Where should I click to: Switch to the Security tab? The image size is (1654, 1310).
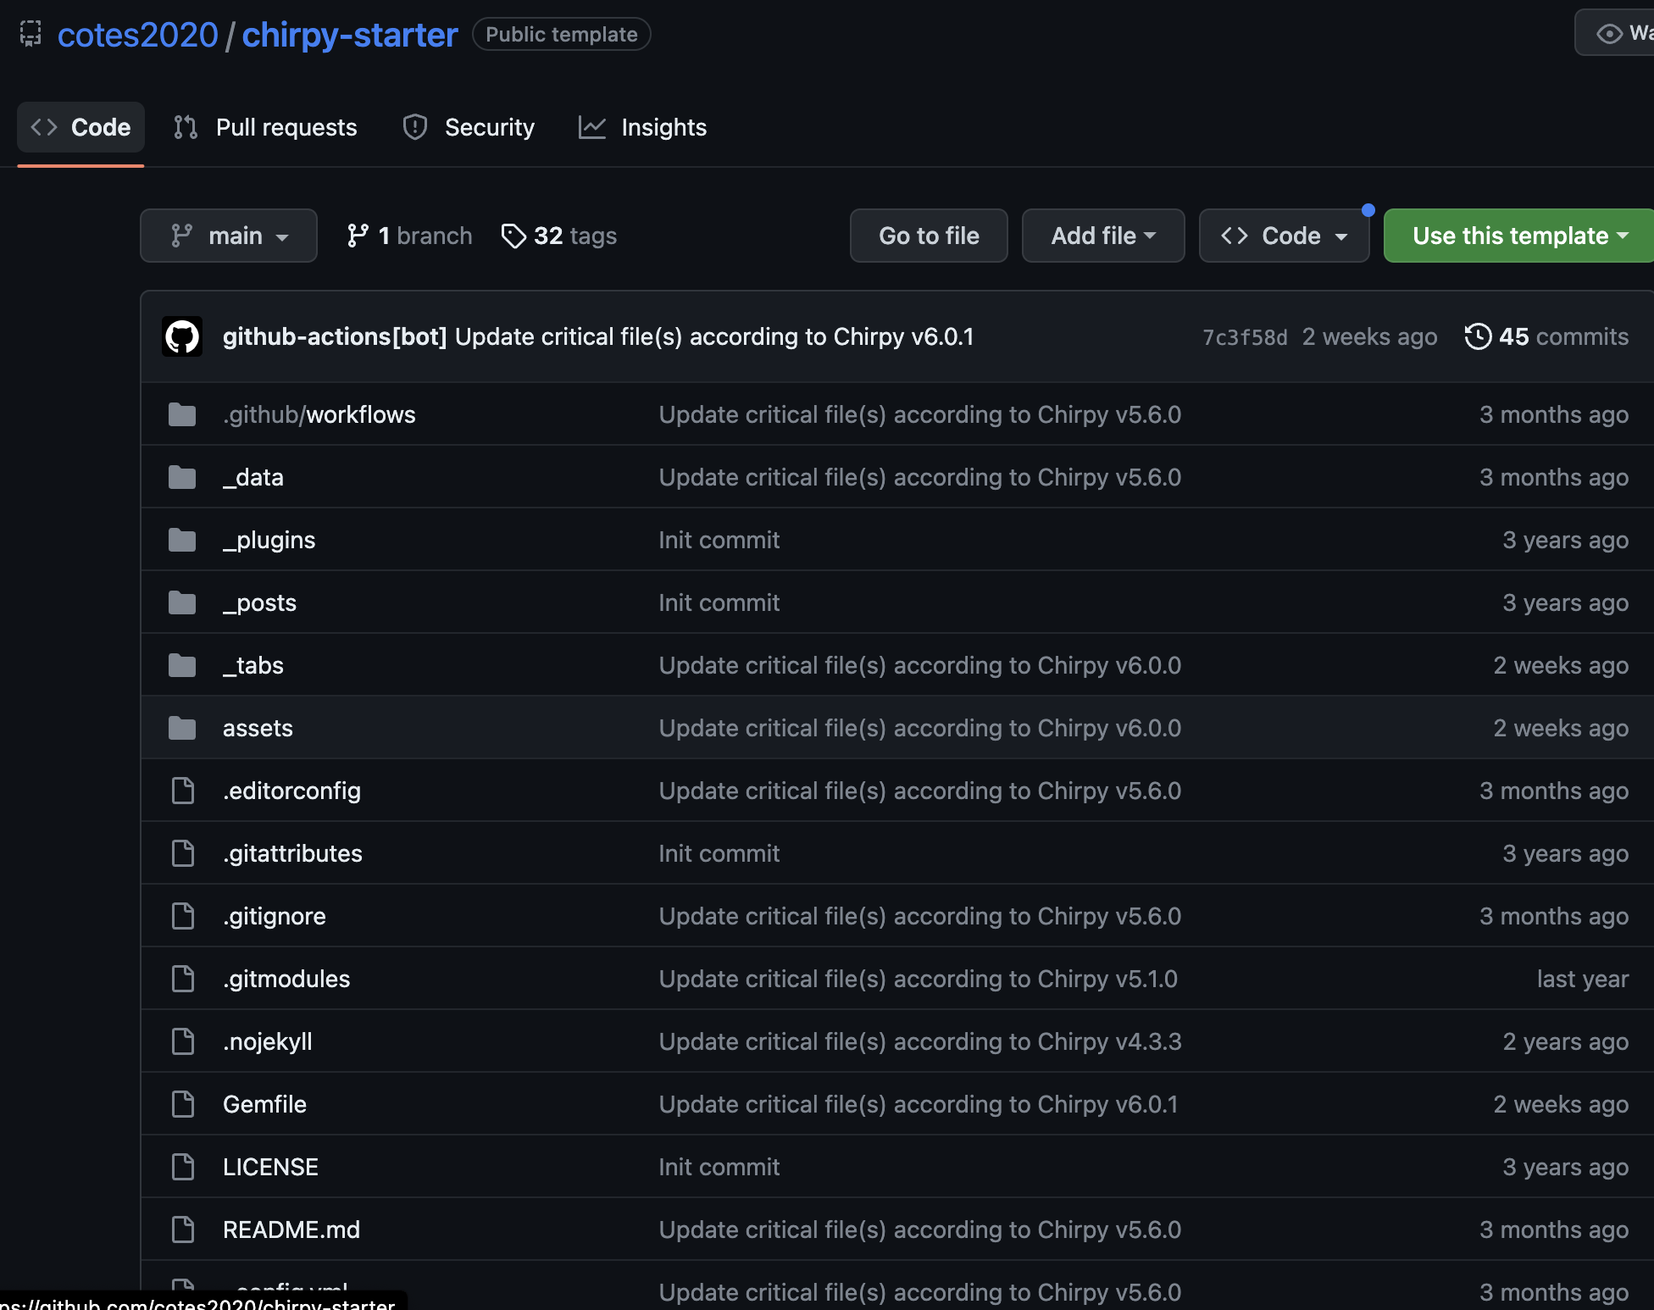469,127
